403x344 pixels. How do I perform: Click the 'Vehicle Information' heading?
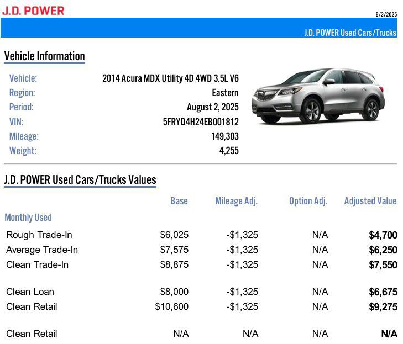point(44,56)
